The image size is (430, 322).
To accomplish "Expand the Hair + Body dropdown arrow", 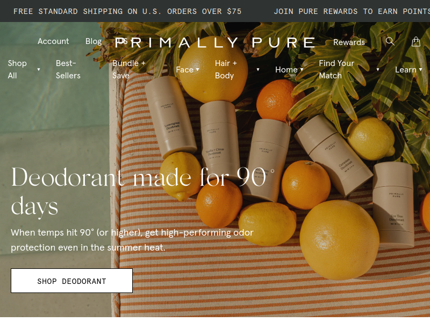I will (258, 70).
